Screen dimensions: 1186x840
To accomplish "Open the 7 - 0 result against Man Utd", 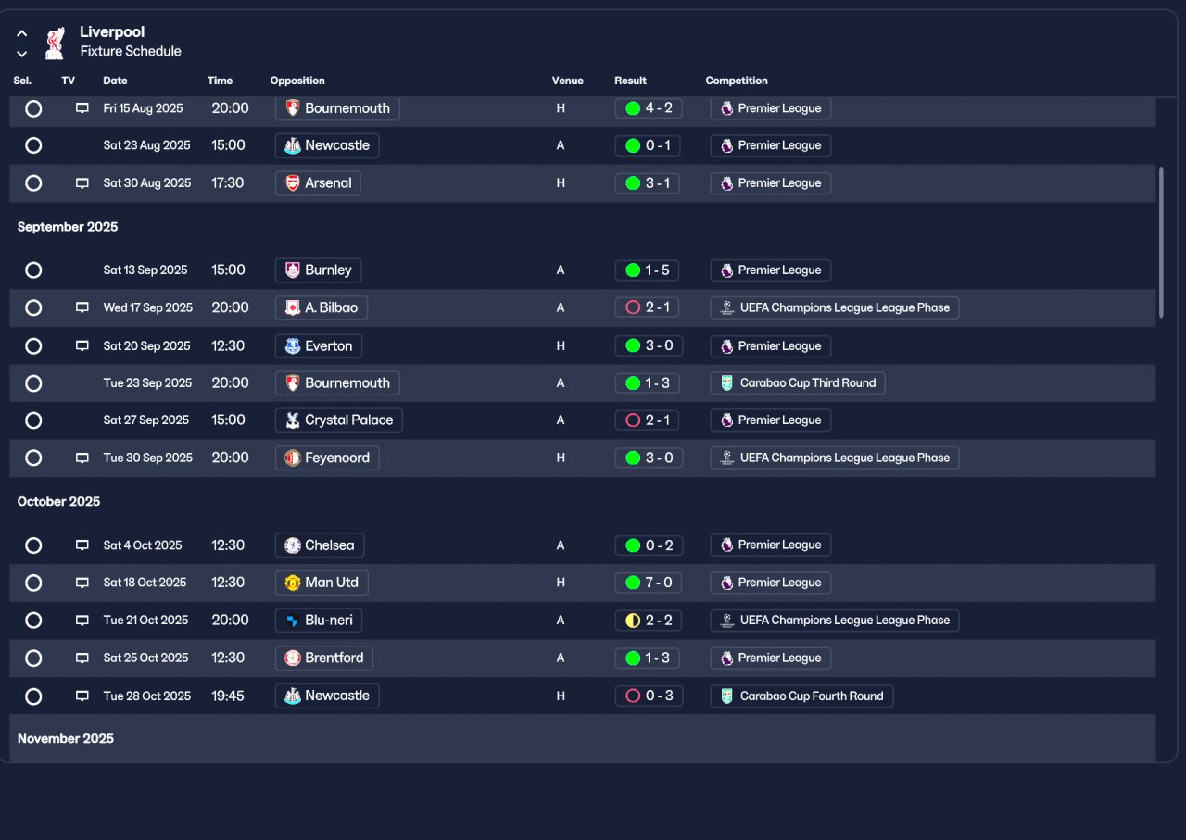I will (x=648, y=583).
